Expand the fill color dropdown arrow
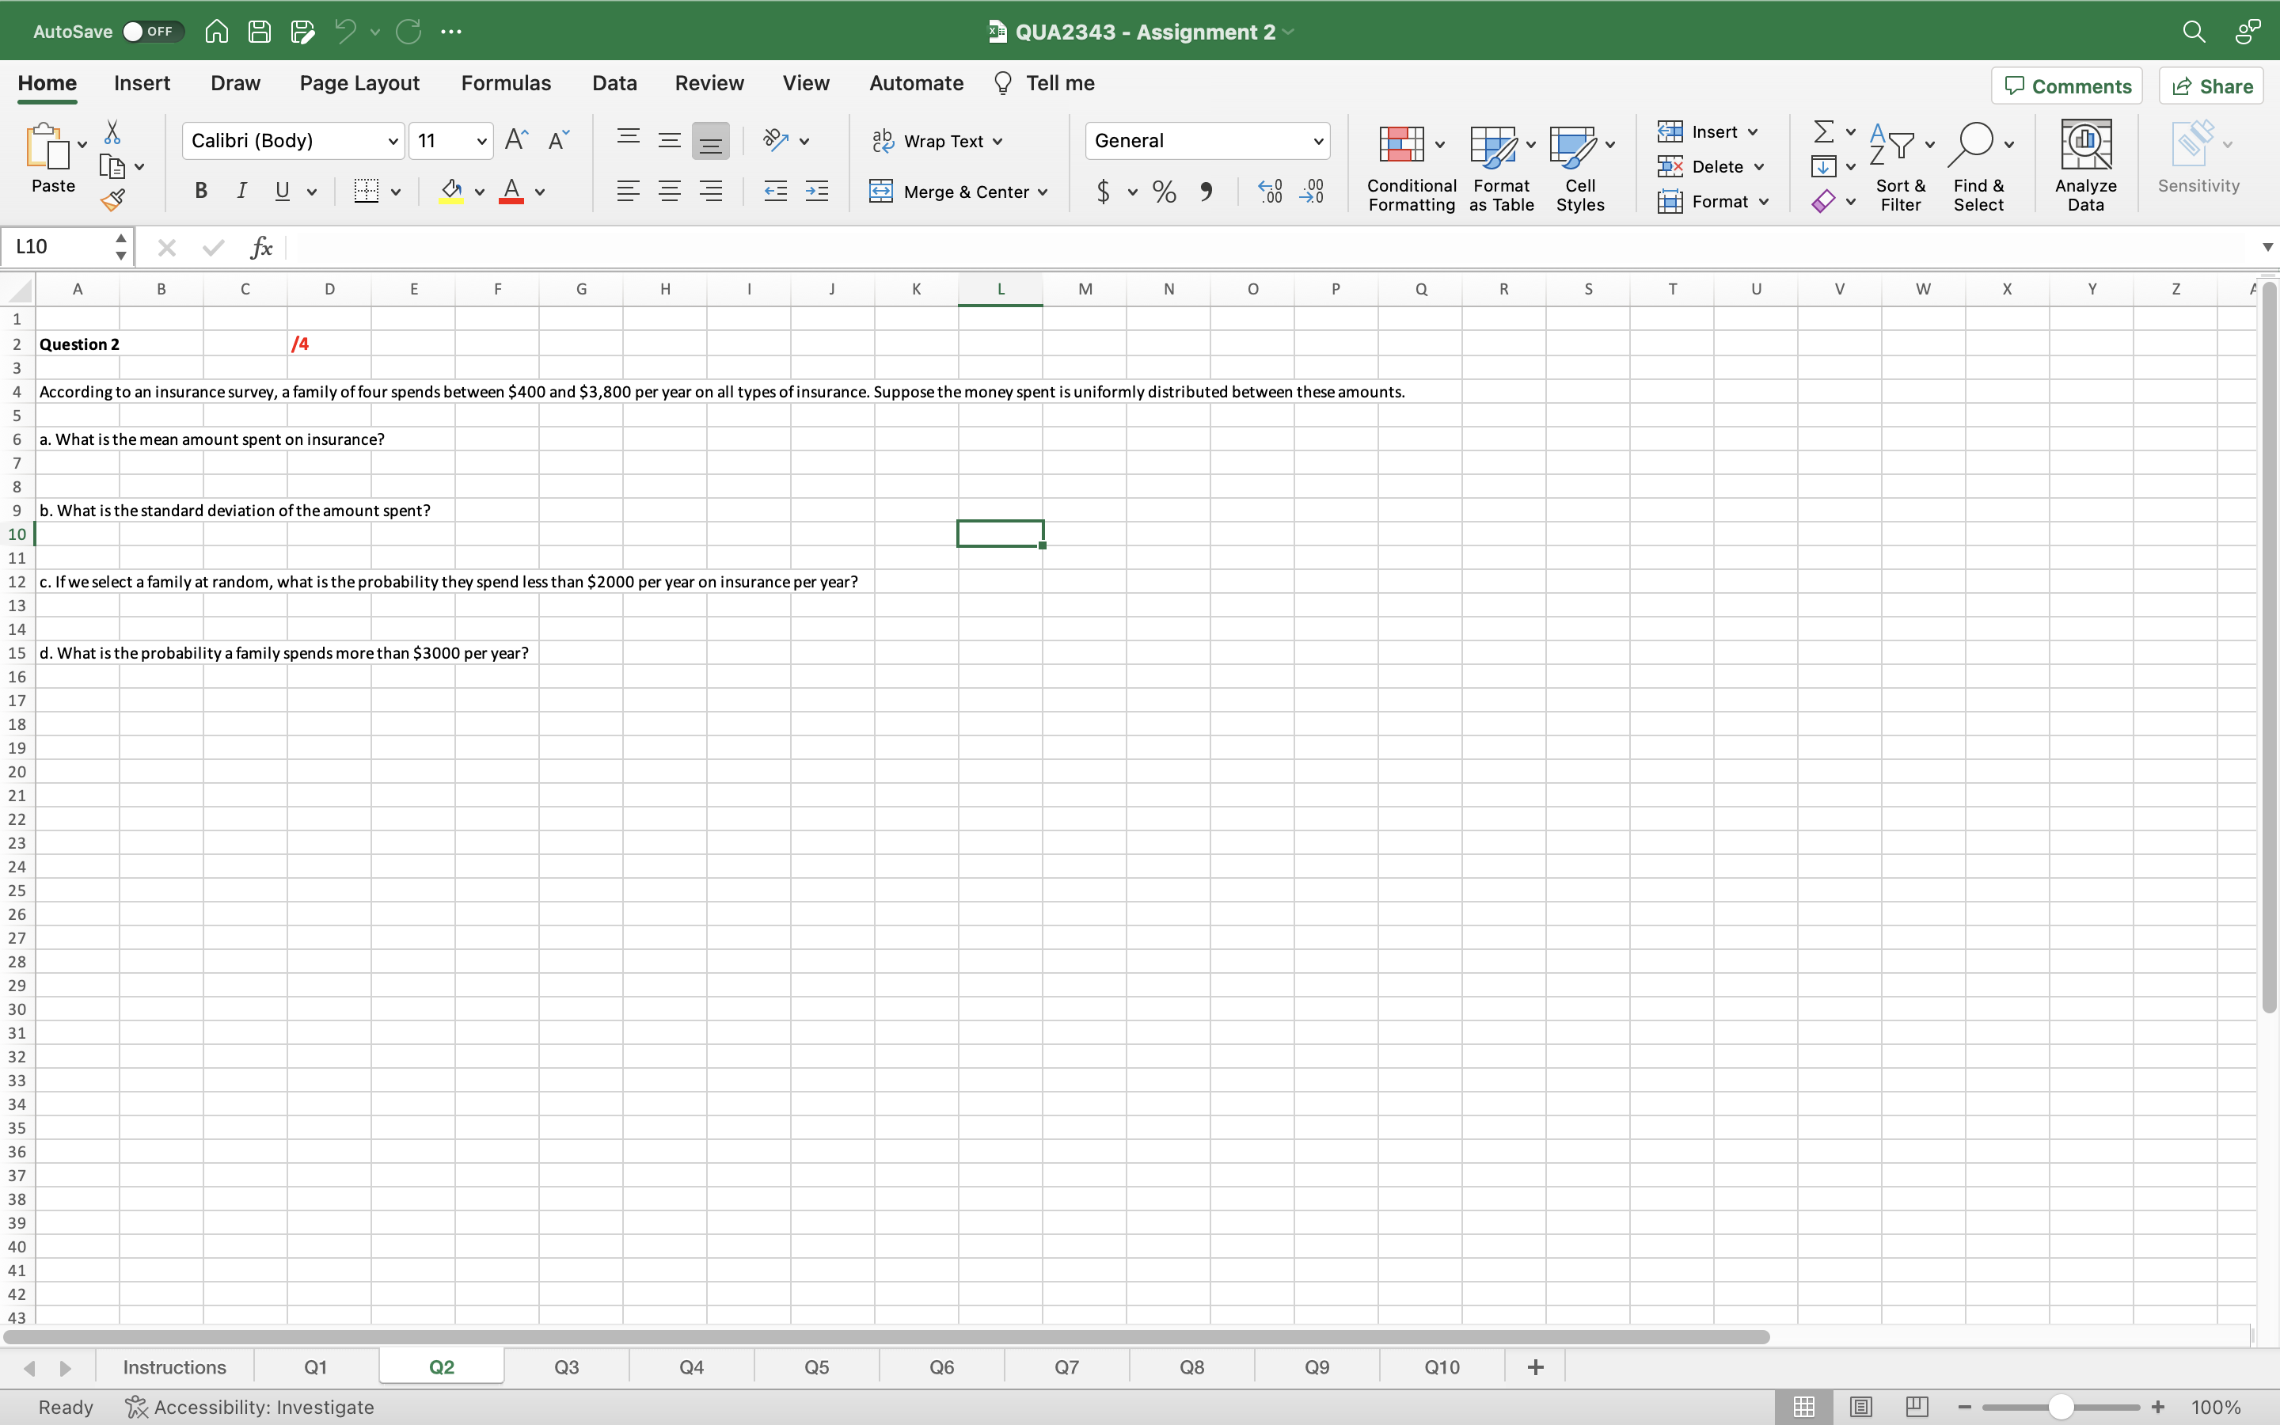Viewport: 2280px width, 1425px height. pos(479,192)
